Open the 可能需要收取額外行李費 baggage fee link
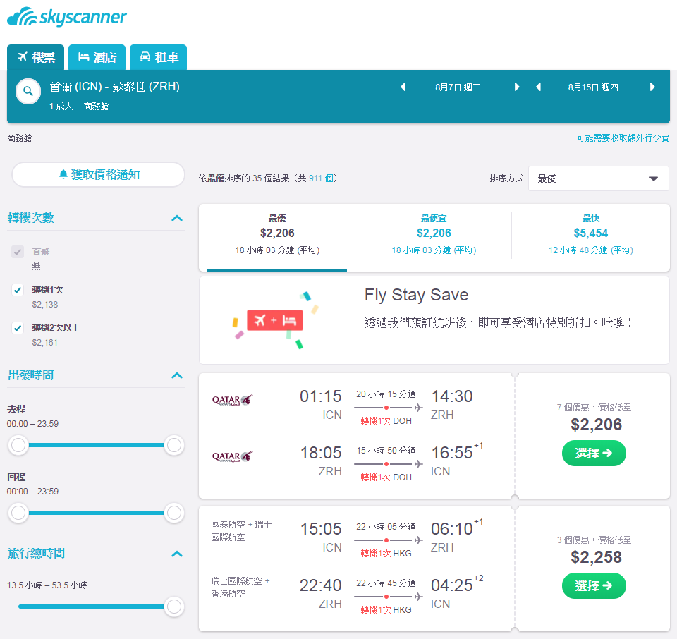Image resolution: width=677 pixels, height=639 pixels. pyautogui.click(x=623, y=138)
